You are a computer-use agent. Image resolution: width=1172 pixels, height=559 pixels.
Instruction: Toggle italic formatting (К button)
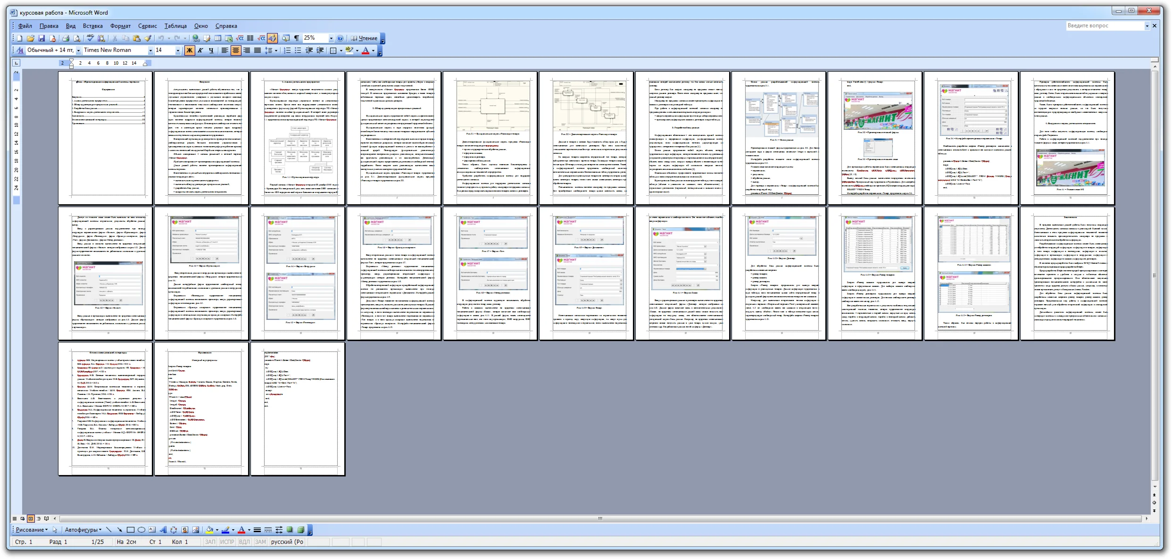[200, 50]
